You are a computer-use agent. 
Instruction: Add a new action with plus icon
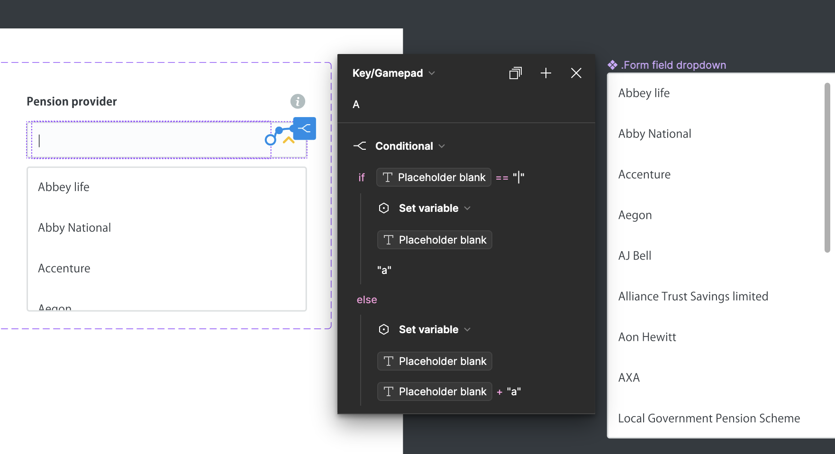tap(546, 73)
